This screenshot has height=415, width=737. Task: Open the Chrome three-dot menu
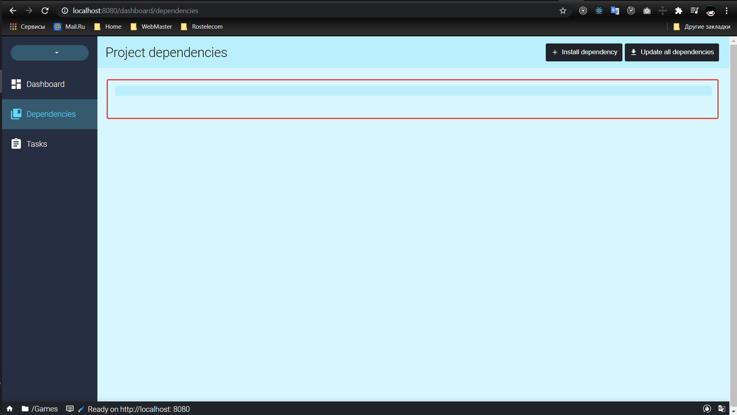727,11
